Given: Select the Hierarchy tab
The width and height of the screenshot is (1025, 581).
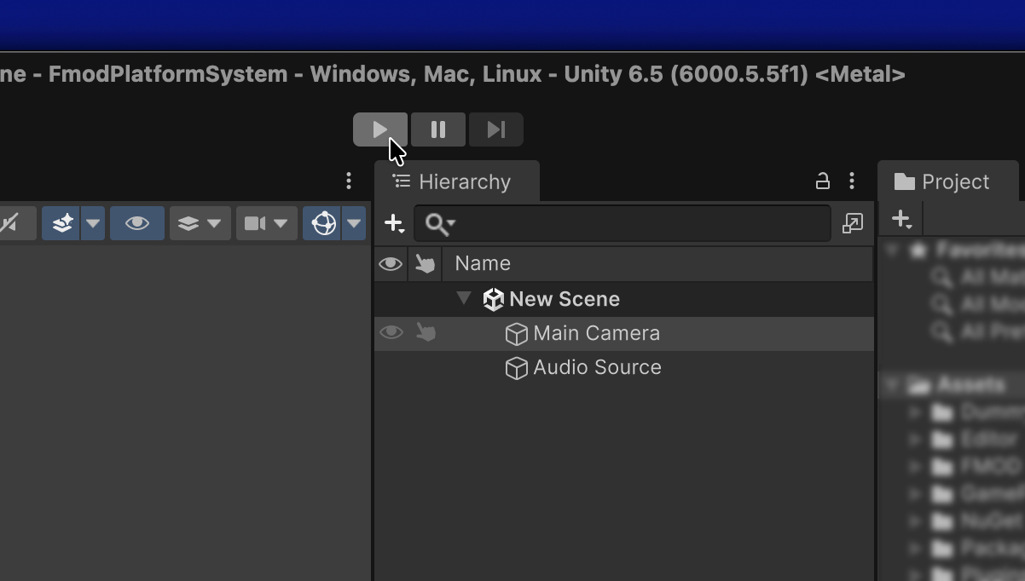Looking at the screenshot, I should (x=457, y=181).
